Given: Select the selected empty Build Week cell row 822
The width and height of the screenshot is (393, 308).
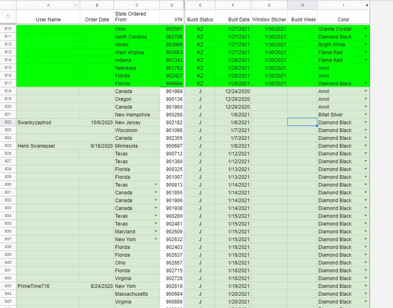Looking at the screenshot, I should coord(302,122).
